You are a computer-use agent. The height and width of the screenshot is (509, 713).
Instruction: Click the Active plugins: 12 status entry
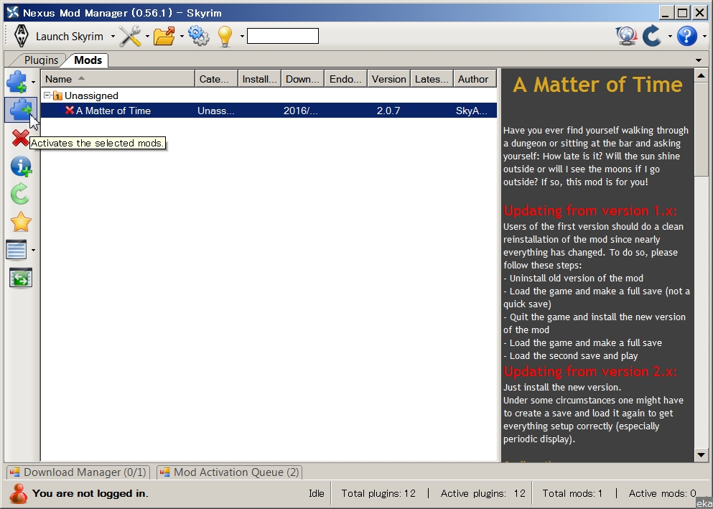point(483,493)
